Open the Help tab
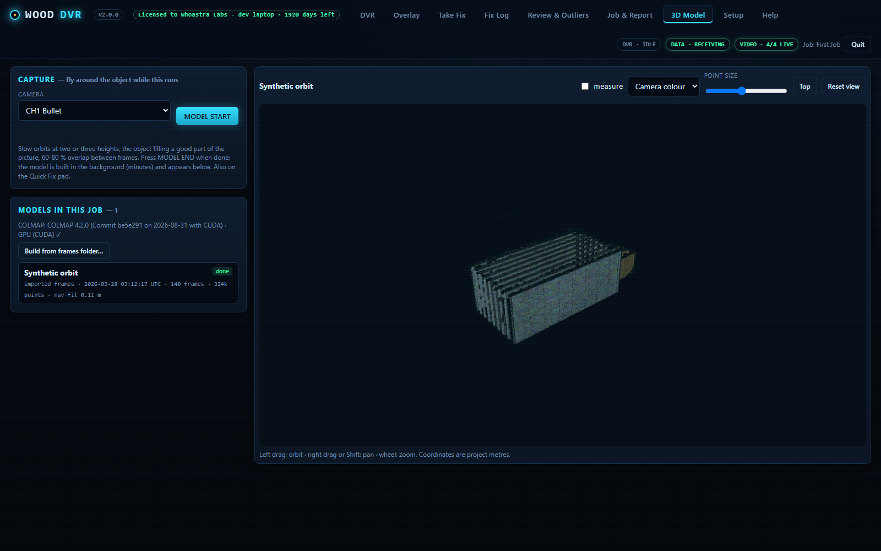The width and height of the screenshot is (881, 551). pyautogui.click(x=770, y=15)
